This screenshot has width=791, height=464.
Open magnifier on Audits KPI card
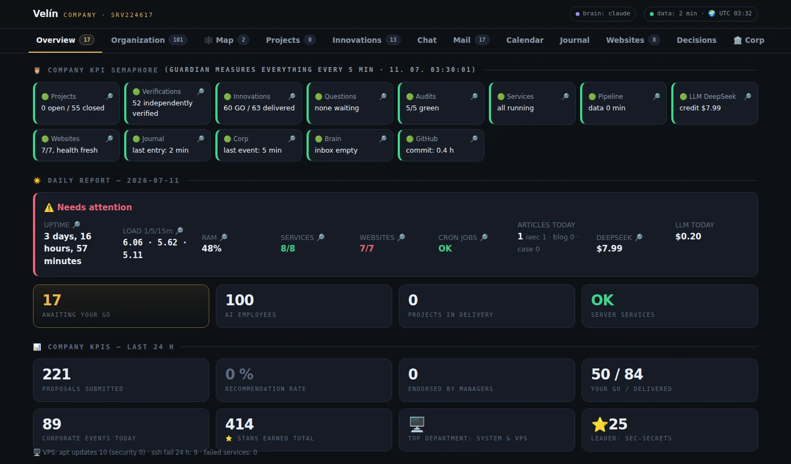click(x=474, y=96)
